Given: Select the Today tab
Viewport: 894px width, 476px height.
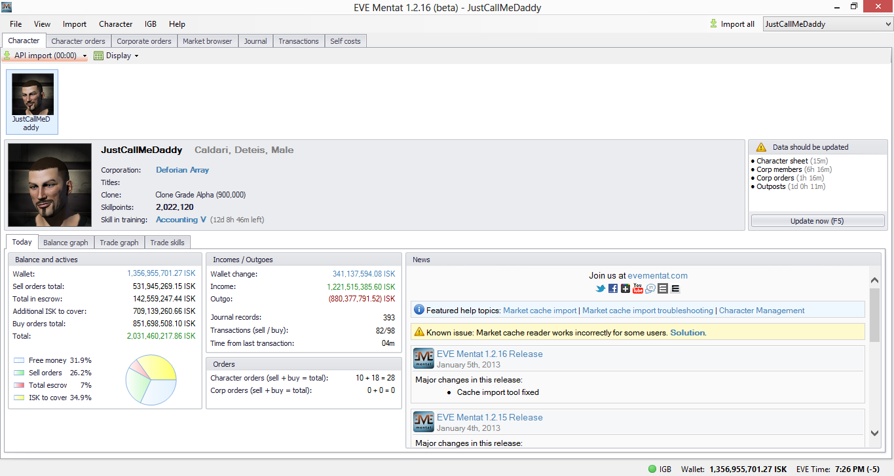Looking at the screenshot, I should (22, 242).
